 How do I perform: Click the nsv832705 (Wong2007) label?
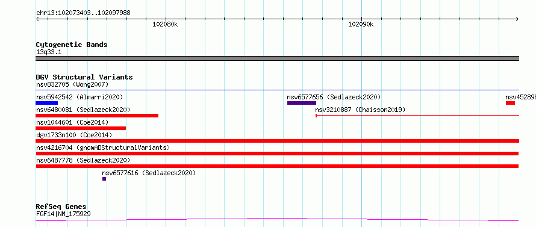click(72, 84)
